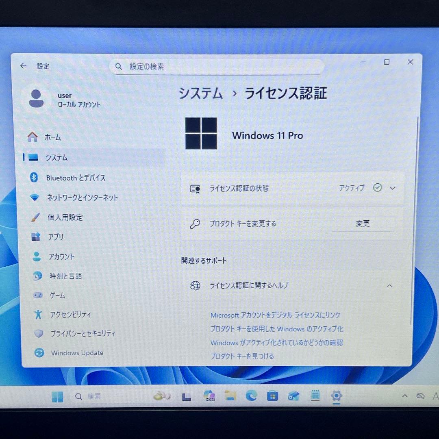Click the globe clock icon for time and language
439x439 pixels.
tap(37, 276)
